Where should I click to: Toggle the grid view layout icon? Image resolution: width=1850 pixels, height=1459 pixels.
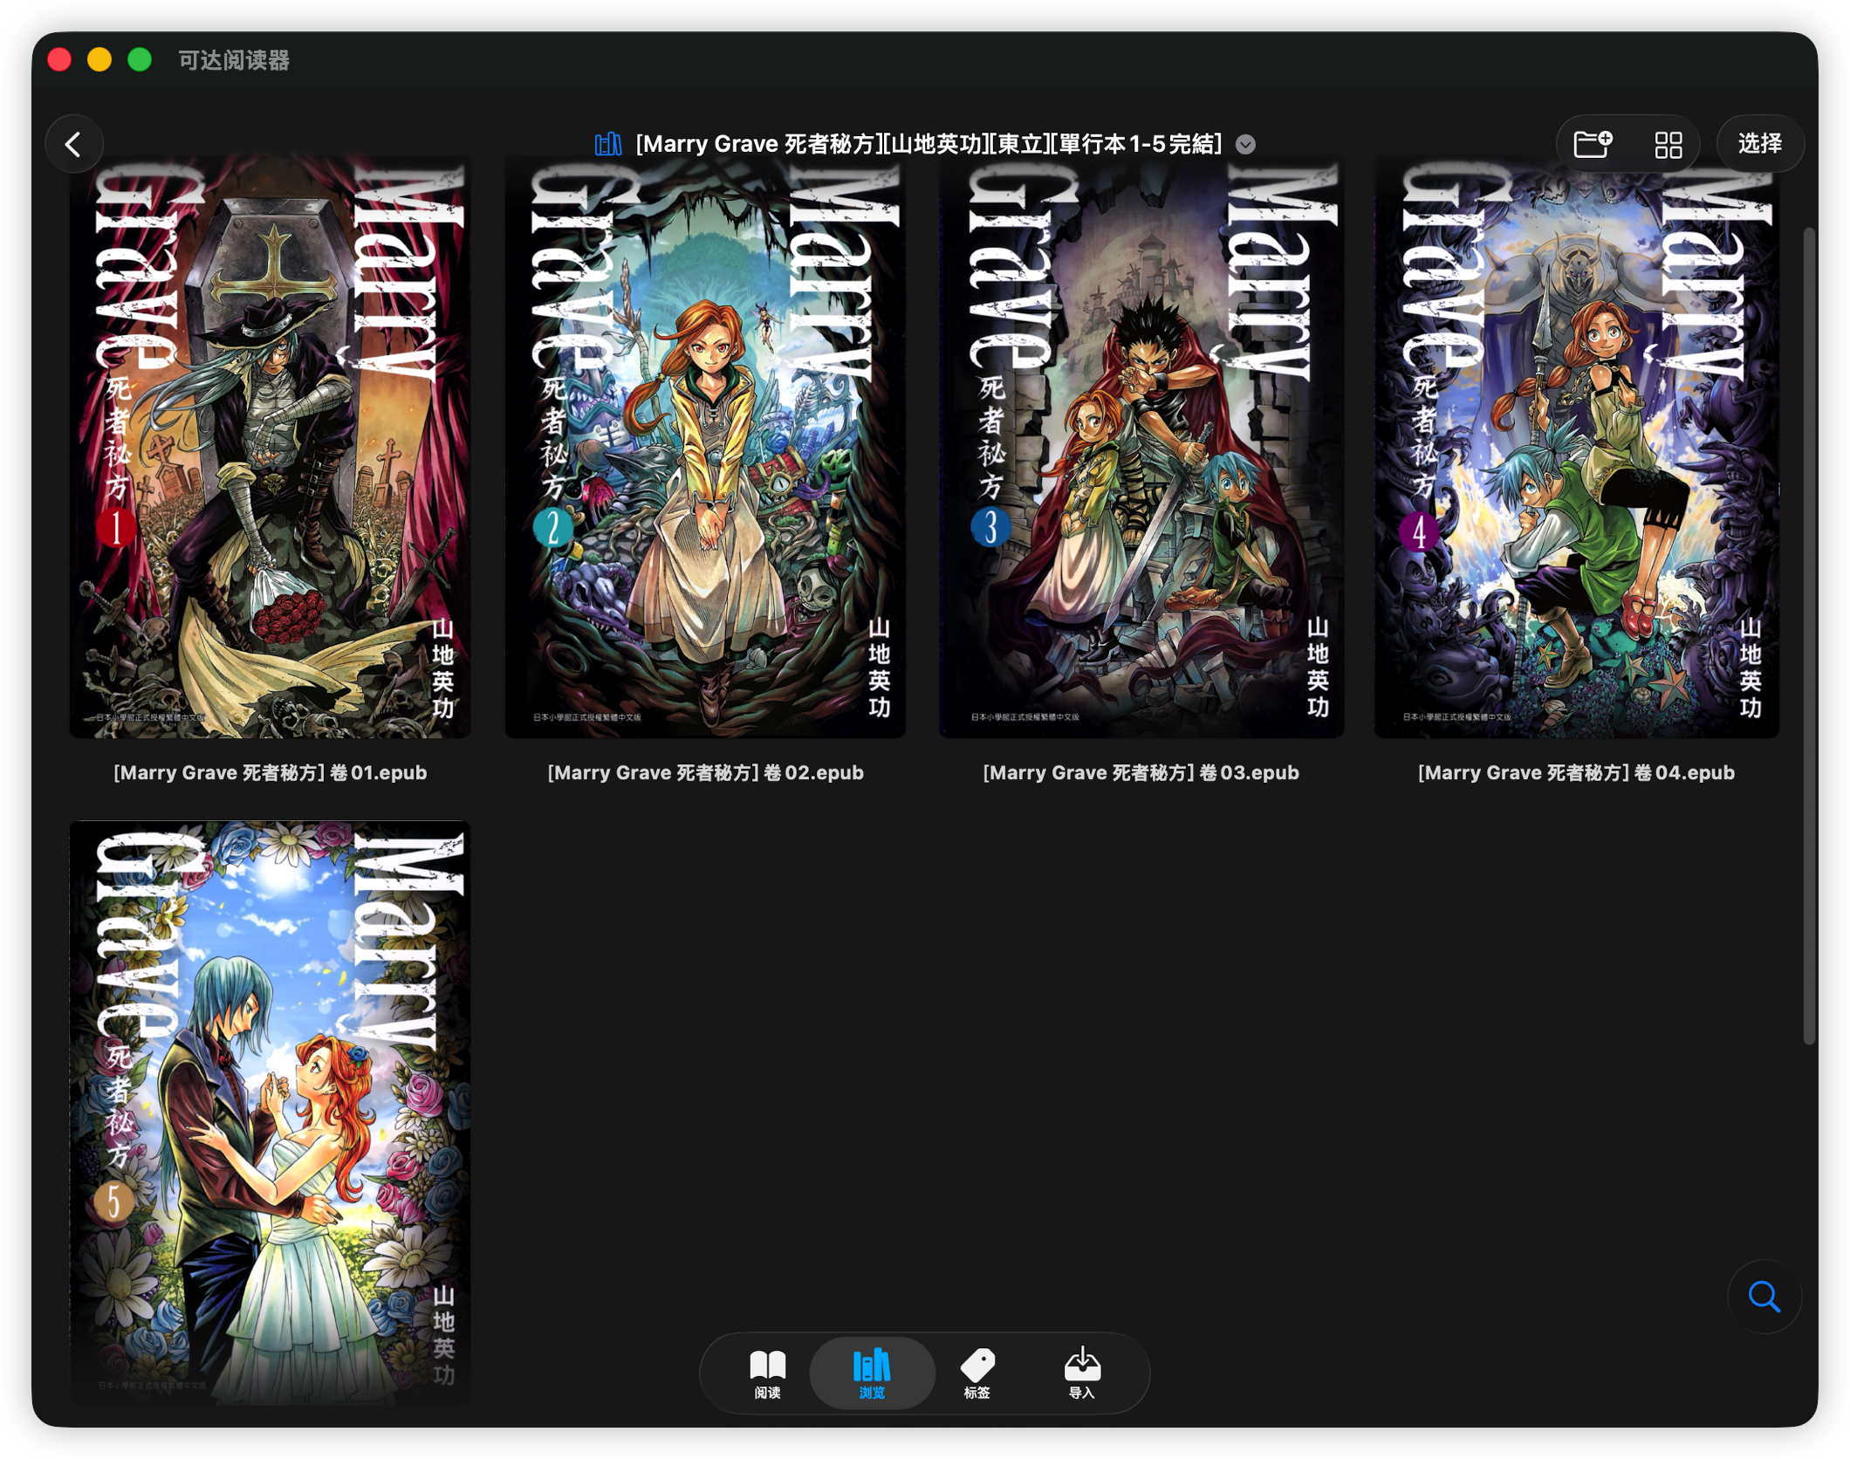pyautogui.click(x=1668, y=144)
